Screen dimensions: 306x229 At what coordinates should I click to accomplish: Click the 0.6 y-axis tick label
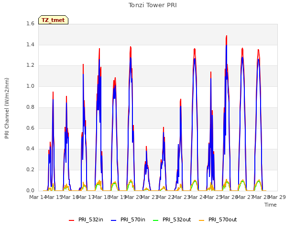(30, 128)
